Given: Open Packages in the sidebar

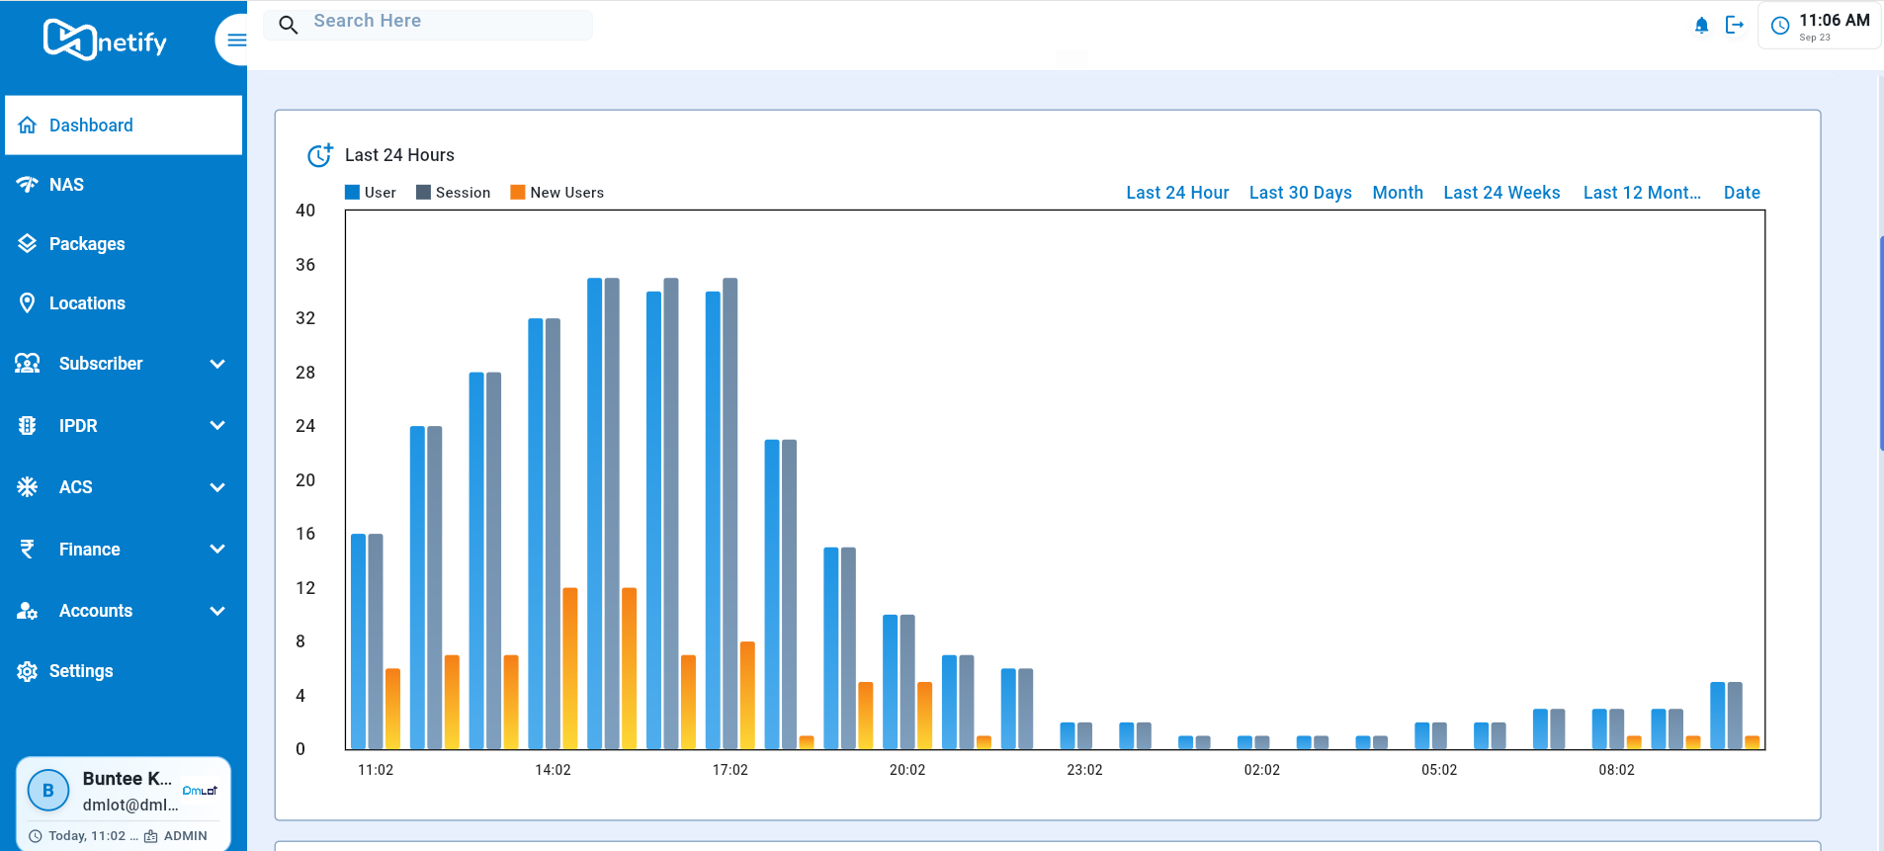Looking at the screenshot, I should [x=87, y=244].
